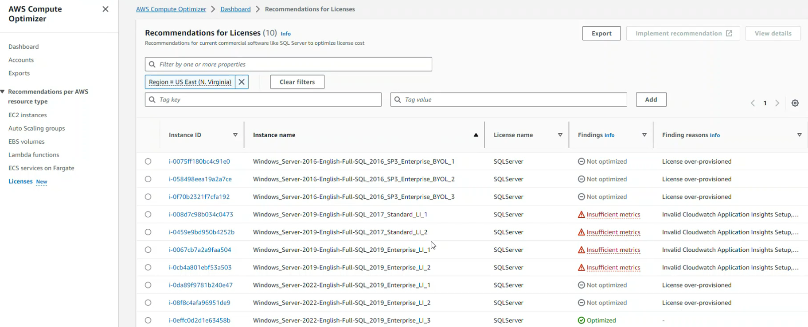The height and width of the screenshot is (327, 808).
Task: Open Insufficient metrics link for Standard_LI_2 row
Action: tap(613, 232)
